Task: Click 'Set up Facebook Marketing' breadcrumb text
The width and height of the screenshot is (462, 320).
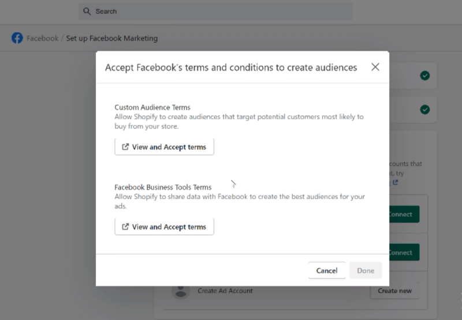Action: coord(112,38)
